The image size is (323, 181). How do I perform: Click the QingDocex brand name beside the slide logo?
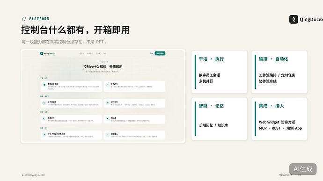click(311, 20)
